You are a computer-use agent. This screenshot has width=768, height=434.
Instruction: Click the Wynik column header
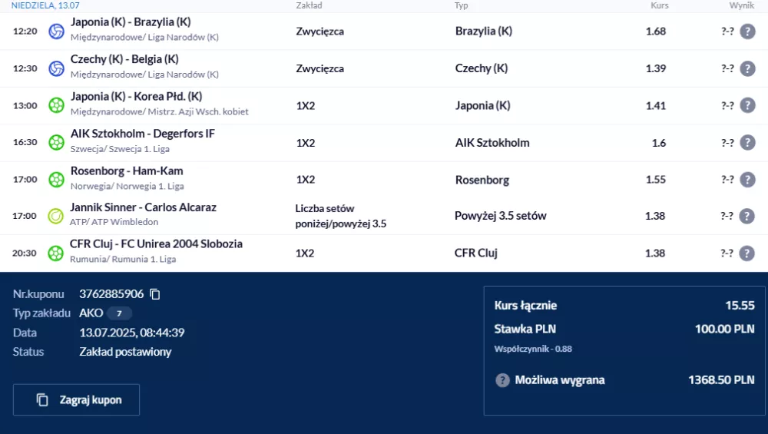tap(742, 5)
